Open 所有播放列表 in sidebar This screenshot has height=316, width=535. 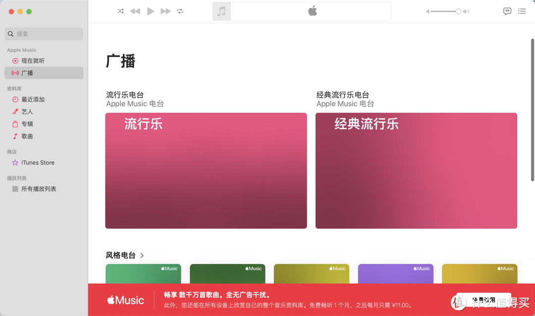44,189
